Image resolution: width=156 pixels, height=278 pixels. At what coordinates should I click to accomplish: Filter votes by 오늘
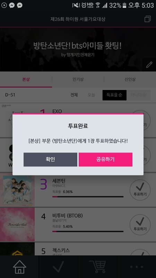(91, 95)
